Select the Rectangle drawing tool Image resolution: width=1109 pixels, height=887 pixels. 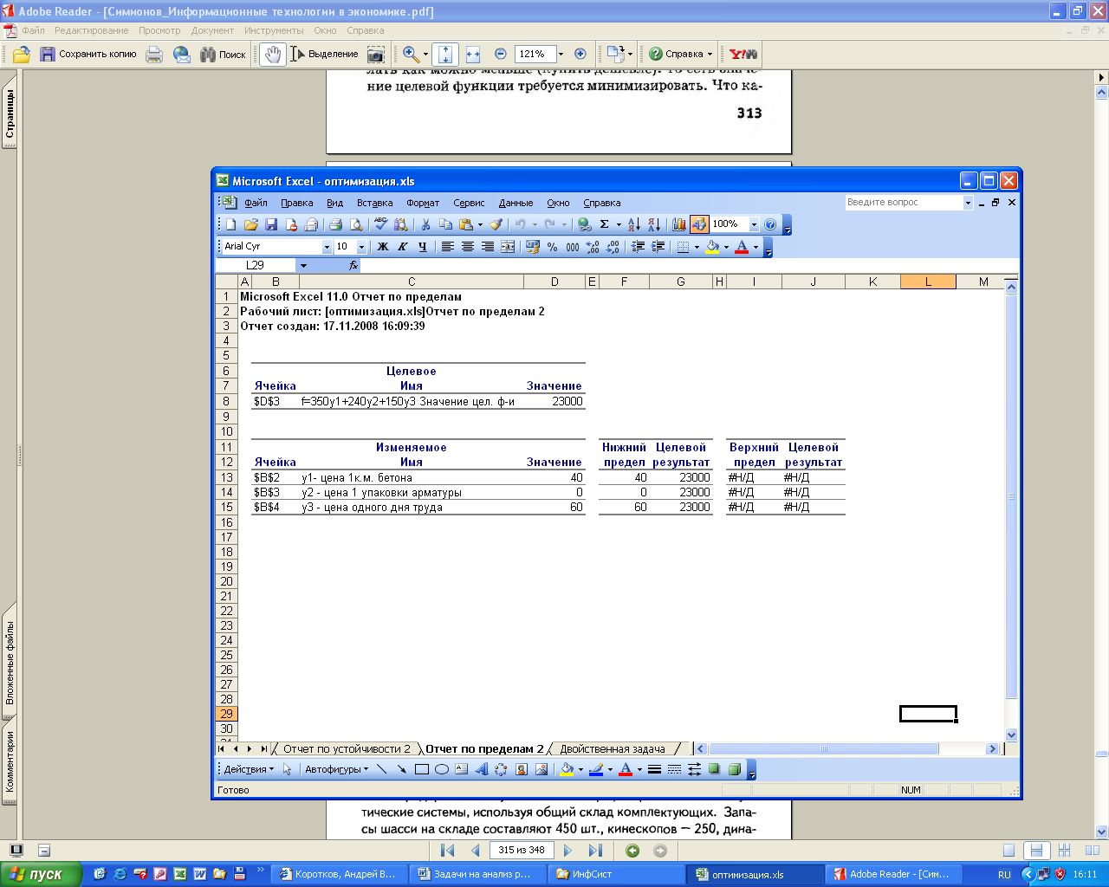pos(422,769)
